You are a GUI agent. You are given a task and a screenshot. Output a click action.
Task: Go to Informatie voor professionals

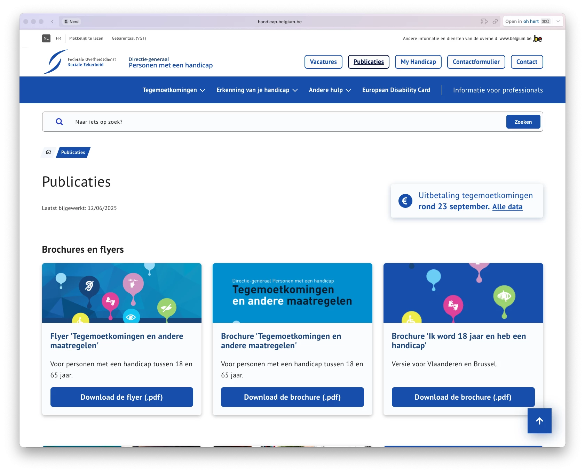[x=498, y=90]
